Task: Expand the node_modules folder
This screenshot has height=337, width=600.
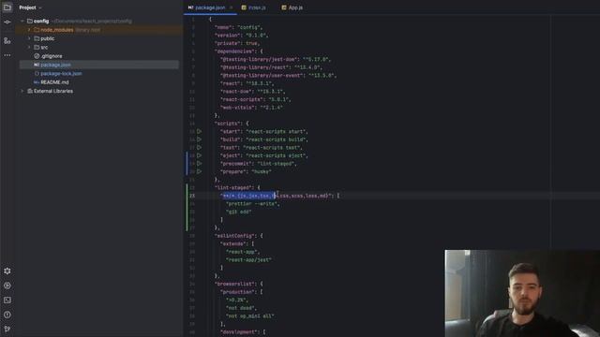Action: point(29,30)
